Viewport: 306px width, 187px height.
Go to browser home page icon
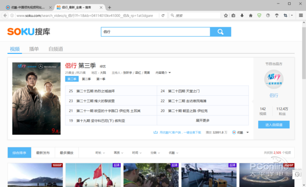coord(250,15)
